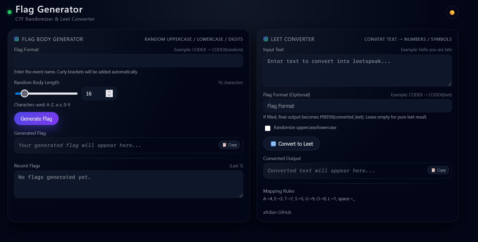Click the Recent Flags text area
The image size is (478, 242).
129,184
